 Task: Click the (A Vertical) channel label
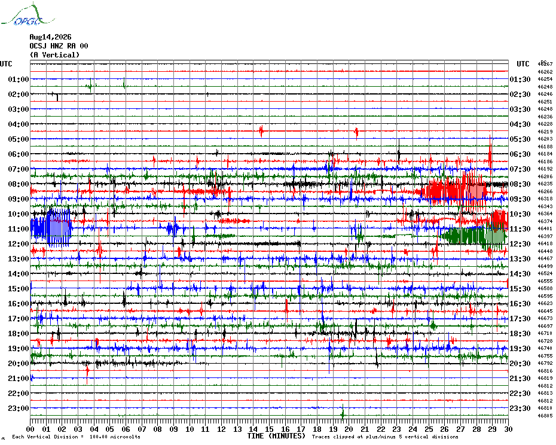pos(54,55)
